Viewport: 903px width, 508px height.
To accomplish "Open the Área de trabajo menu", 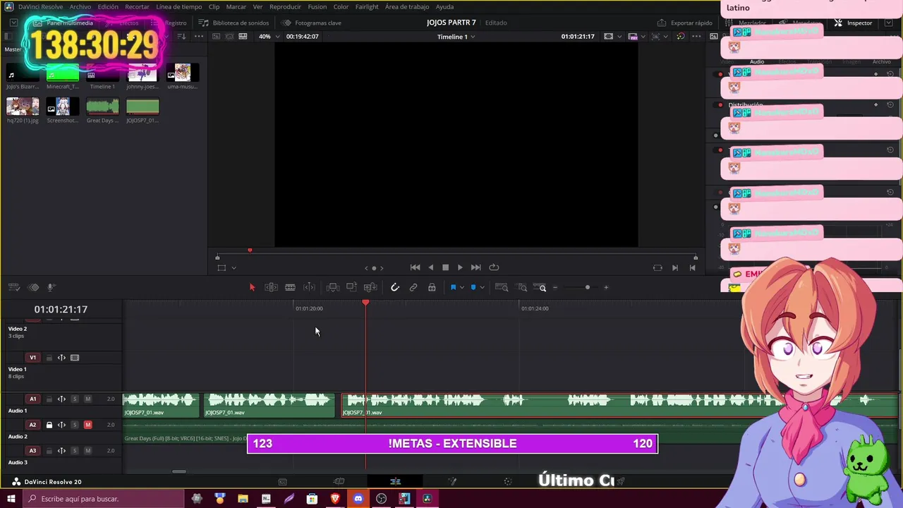I will [407, 6].
